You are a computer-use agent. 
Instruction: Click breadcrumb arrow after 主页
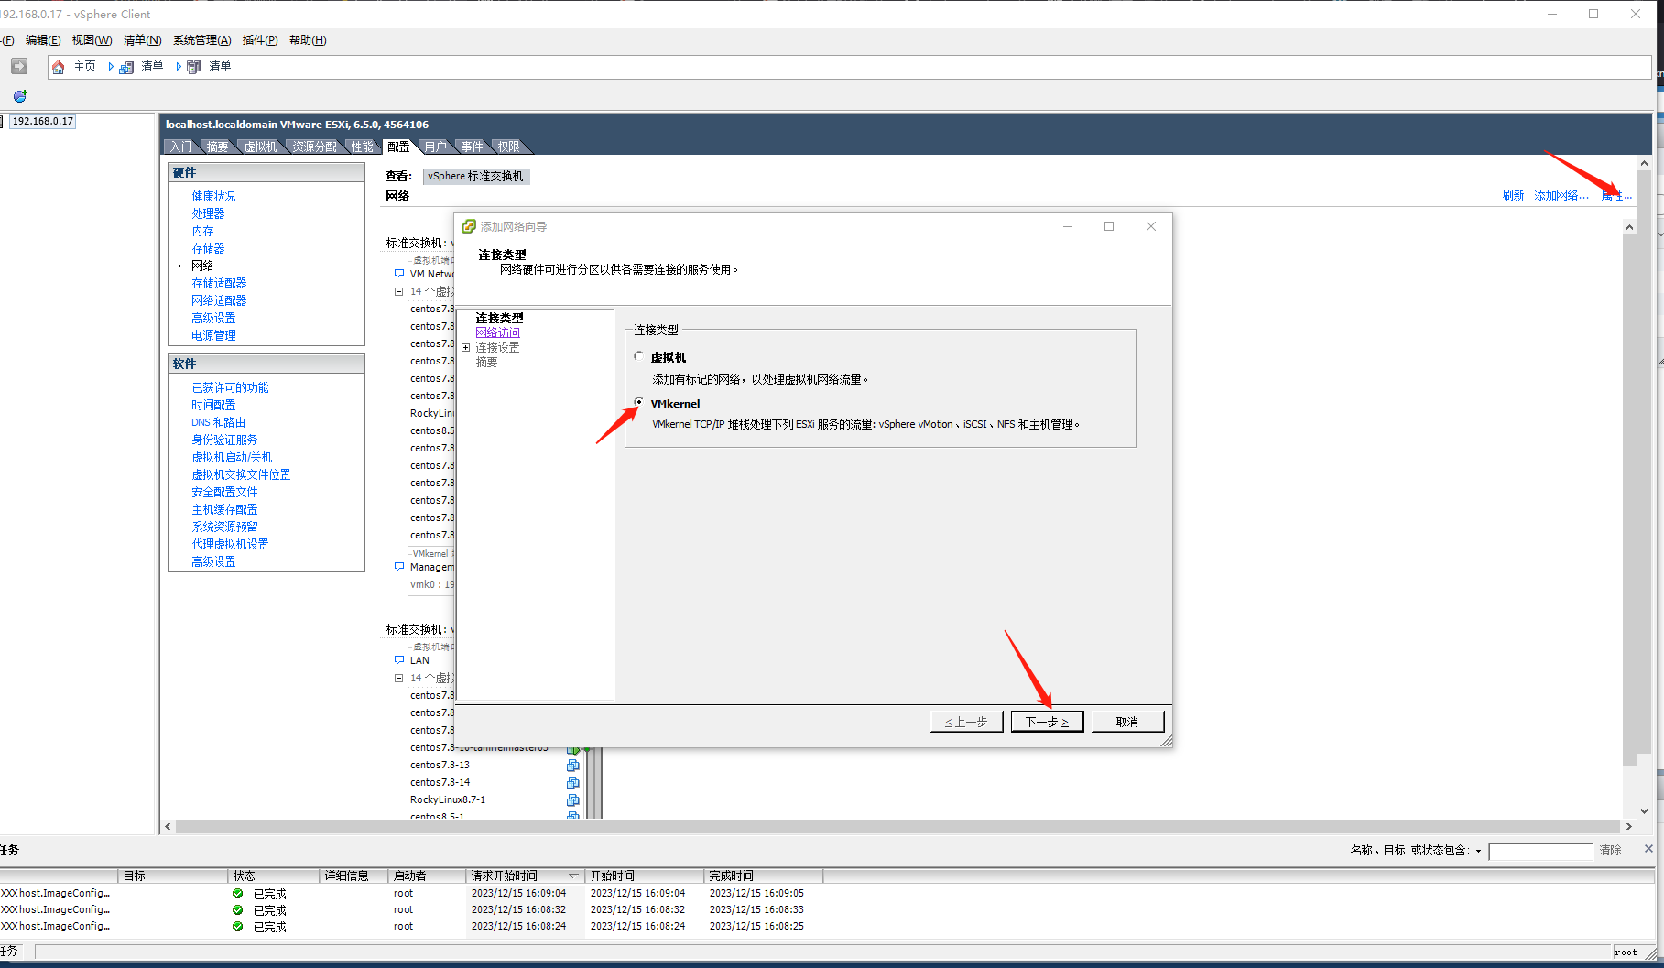111,67
